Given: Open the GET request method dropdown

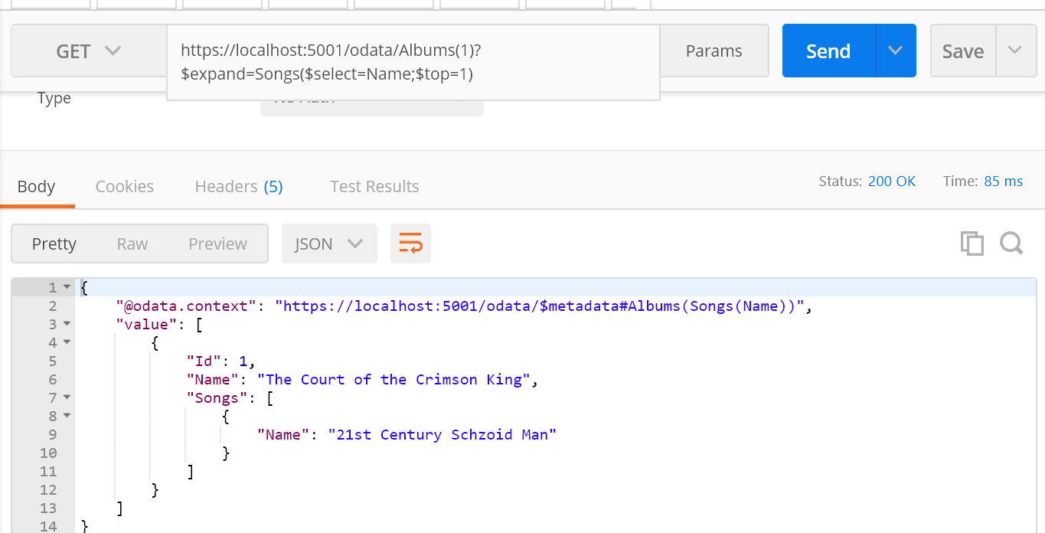Looking at the screenshot, I should pyautogui.click(x=87, y=51).
